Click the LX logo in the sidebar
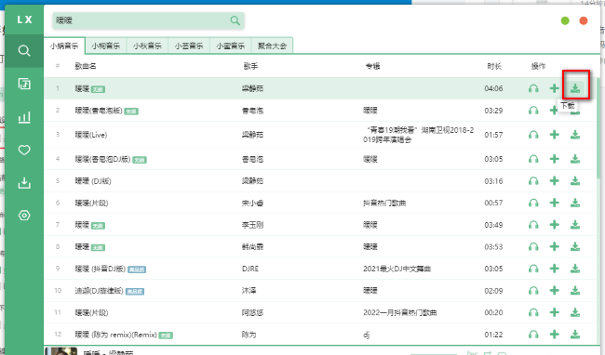Image resolution: width=605 pixels, height=355 pixels. (24, 20)
